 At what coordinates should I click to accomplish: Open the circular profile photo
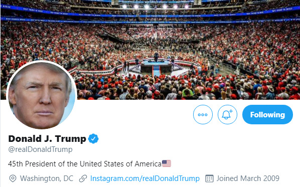tap(42, 95)
